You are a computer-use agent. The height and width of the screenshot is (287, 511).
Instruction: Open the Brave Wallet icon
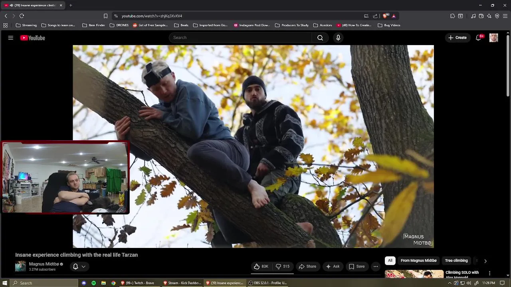coord(481,16)
